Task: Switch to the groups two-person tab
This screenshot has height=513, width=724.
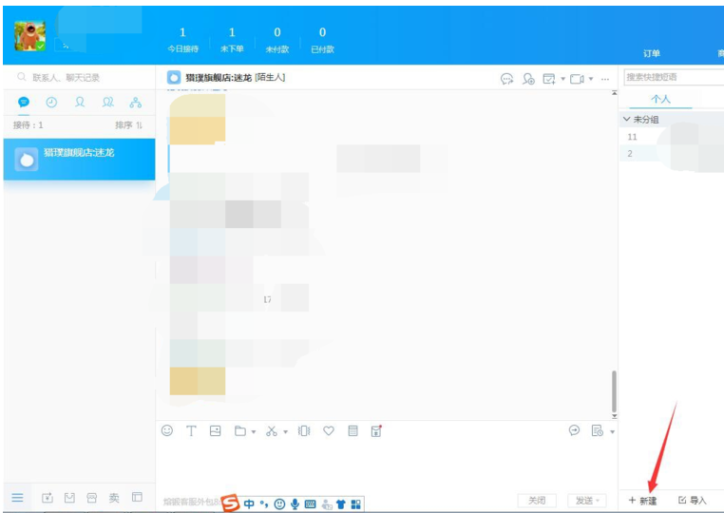Action: [x=108, y=102]
